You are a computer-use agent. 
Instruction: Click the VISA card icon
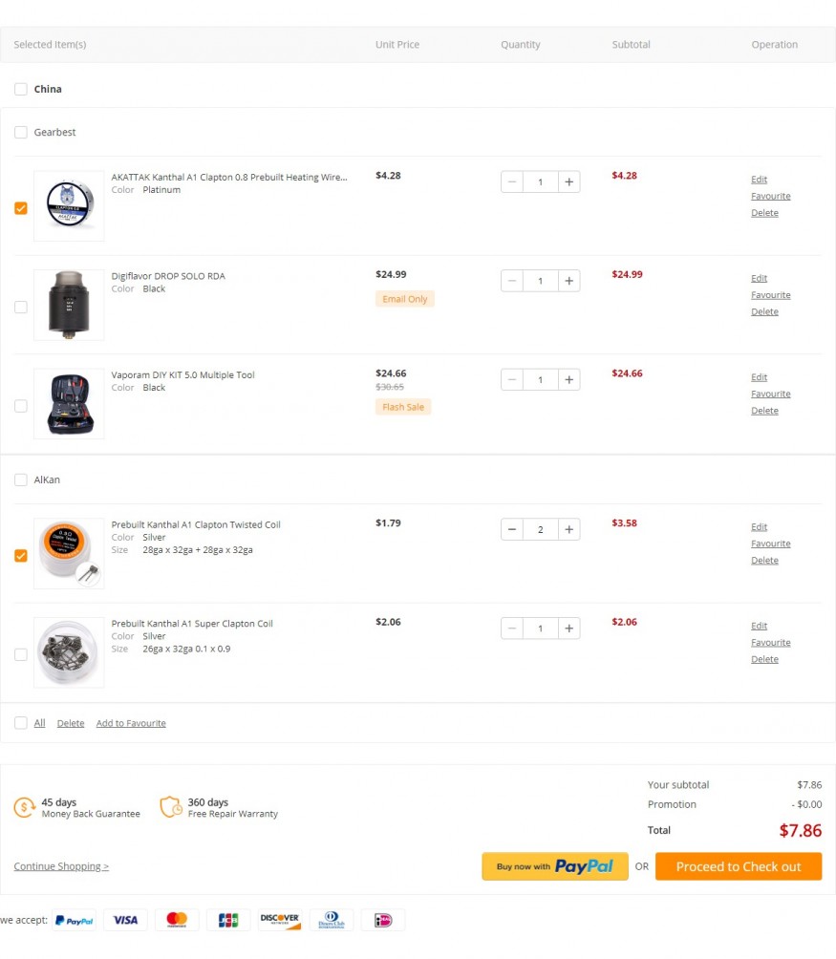tap(125, 921)
